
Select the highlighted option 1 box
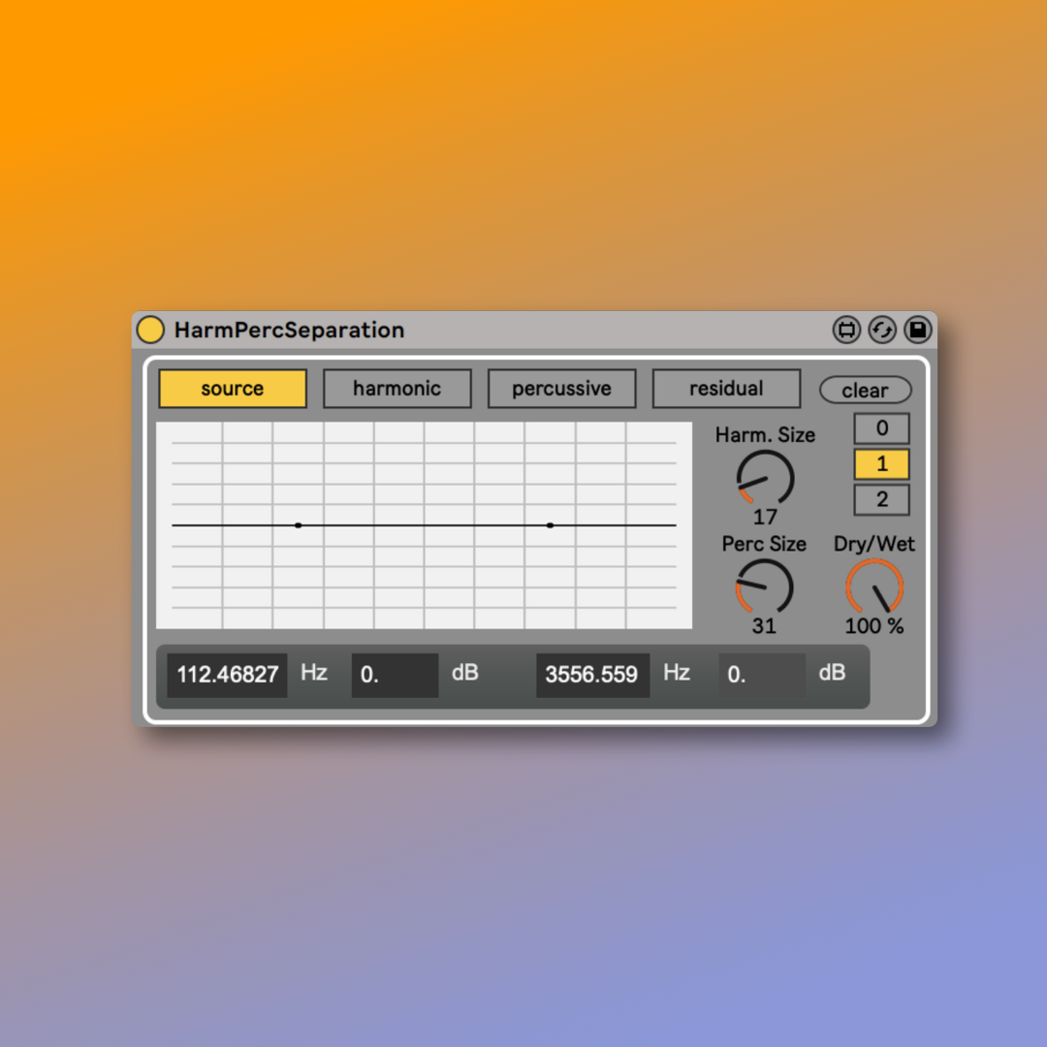pyautogui.click(x=881, y=464)
